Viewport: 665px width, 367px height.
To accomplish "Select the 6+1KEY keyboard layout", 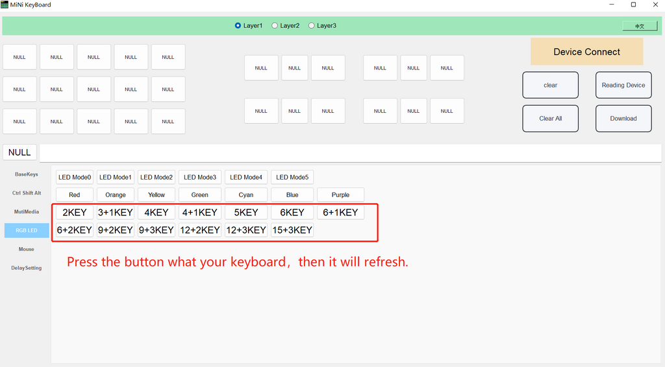I will 340,212.
